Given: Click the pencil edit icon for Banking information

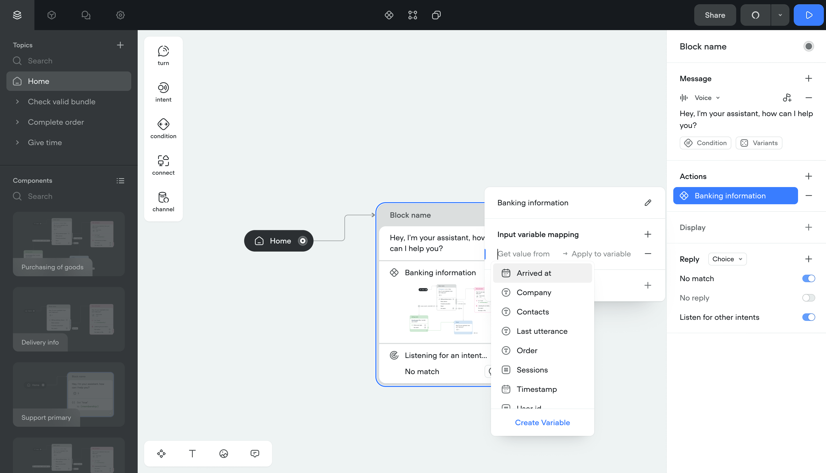Looking at the screenshot, I should [x=648, y=203].
